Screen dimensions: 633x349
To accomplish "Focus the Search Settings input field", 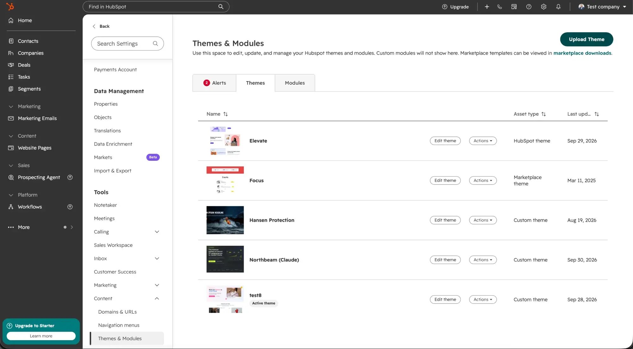I will [x=127, y=44].
